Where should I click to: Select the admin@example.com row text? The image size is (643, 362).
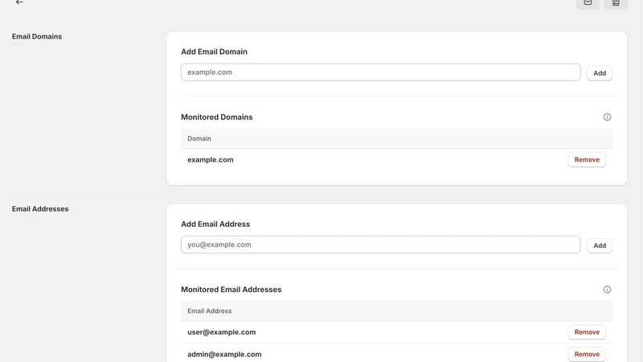(224, 354)
